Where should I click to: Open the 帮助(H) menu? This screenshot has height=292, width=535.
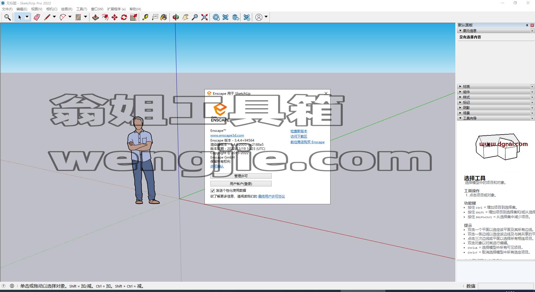click(135, 9)
